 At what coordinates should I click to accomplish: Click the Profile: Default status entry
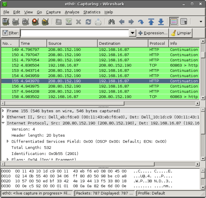(151, 193)
